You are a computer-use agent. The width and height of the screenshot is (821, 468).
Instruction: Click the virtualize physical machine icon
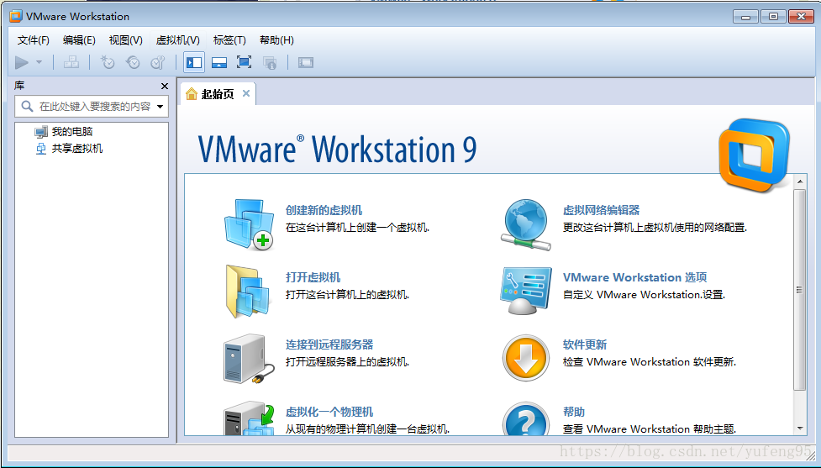(x=250, y=418)
